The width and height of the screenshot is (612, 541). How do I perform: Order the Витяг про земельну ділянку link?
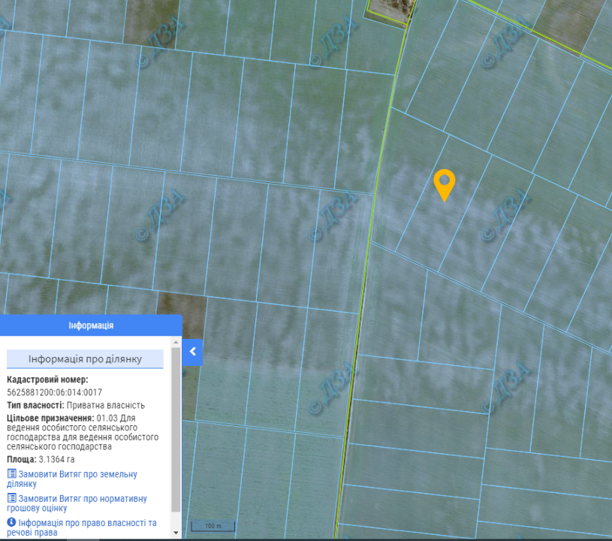pyautogui.click(x=72, y=479)
